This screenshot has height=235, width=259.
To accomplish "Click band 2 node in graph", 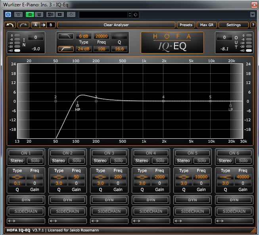I will [x=56, y=101].
